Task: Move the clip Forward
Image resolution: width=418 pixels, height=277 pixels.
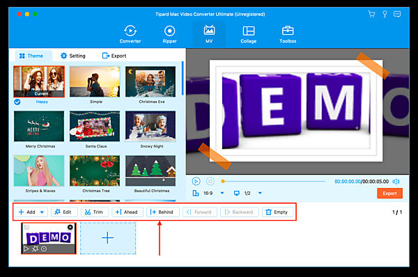Action: pyautogui.click(x=199, y=212)
